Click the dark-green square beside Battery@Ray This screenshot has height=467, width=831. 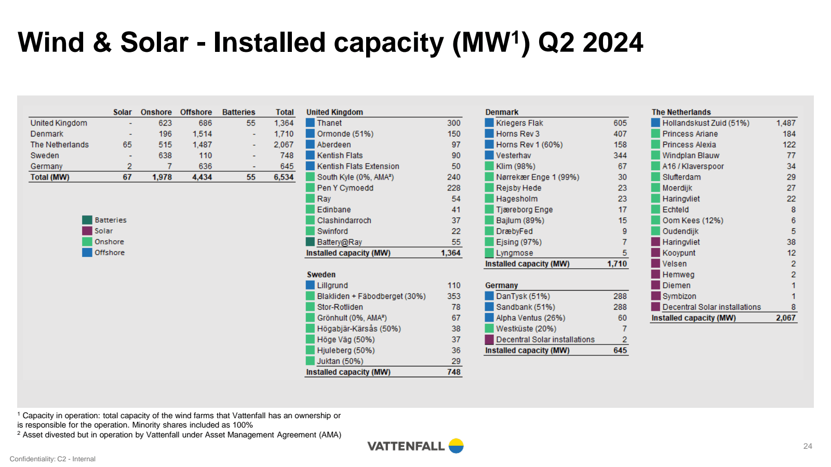310,242
